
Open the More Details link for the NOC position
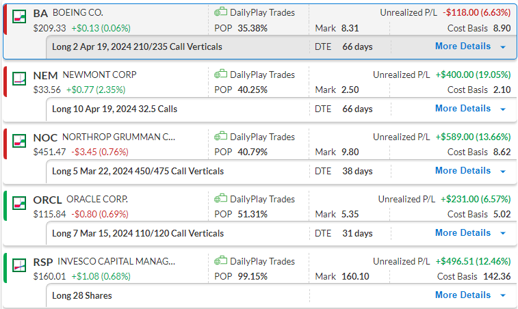click(463, 170)
